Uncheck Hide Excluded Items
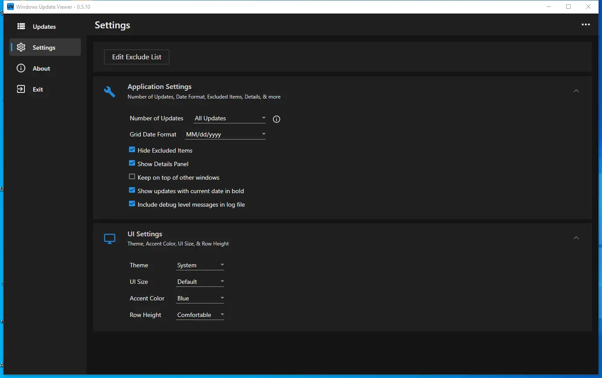The height and width of the screenshot is (378, 602). (132, 150)
